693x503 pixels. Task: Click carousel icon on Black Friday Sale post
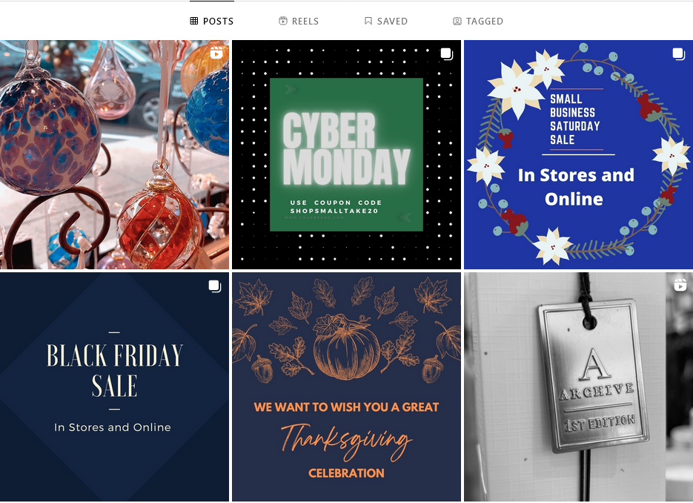215,286
